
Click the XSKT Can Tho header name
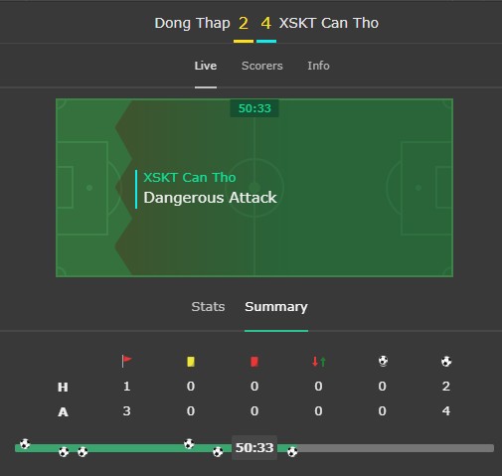[x=329, y=23]
